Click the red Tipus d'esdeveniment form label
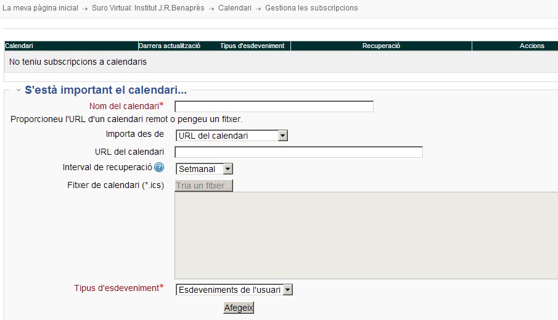The image size is (558, 320). (x=119, y=288)
